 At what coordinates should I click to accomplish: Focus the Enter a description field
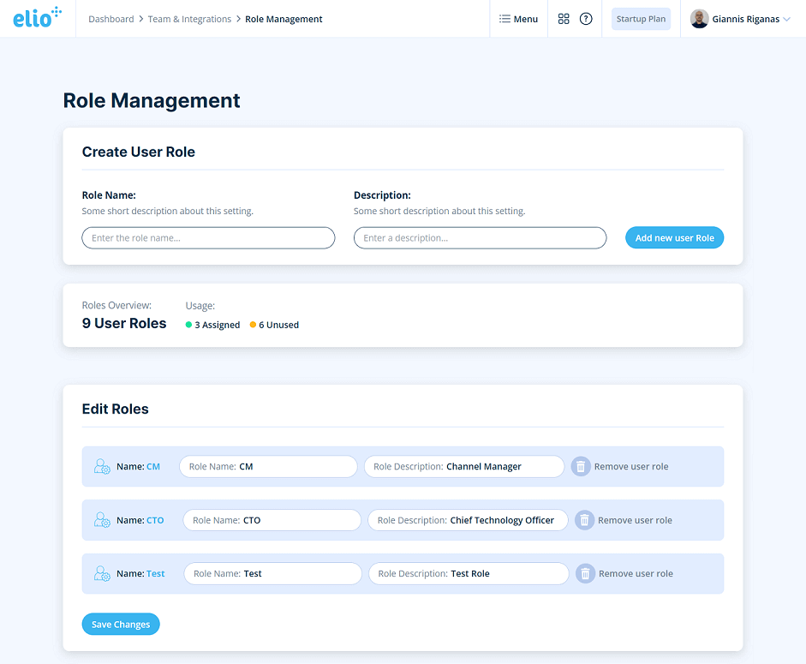coord(480,238)
